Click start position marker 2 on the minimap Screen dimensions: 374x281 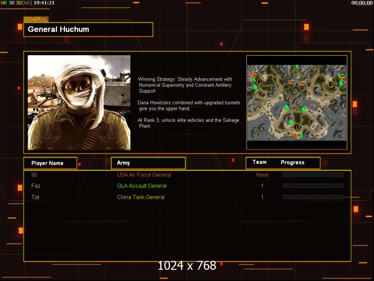[x=260, y=82]
